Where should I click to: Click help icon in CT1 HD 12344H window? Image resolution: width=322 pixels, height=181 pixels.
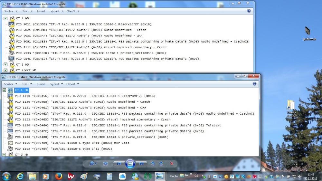[254, 84]
